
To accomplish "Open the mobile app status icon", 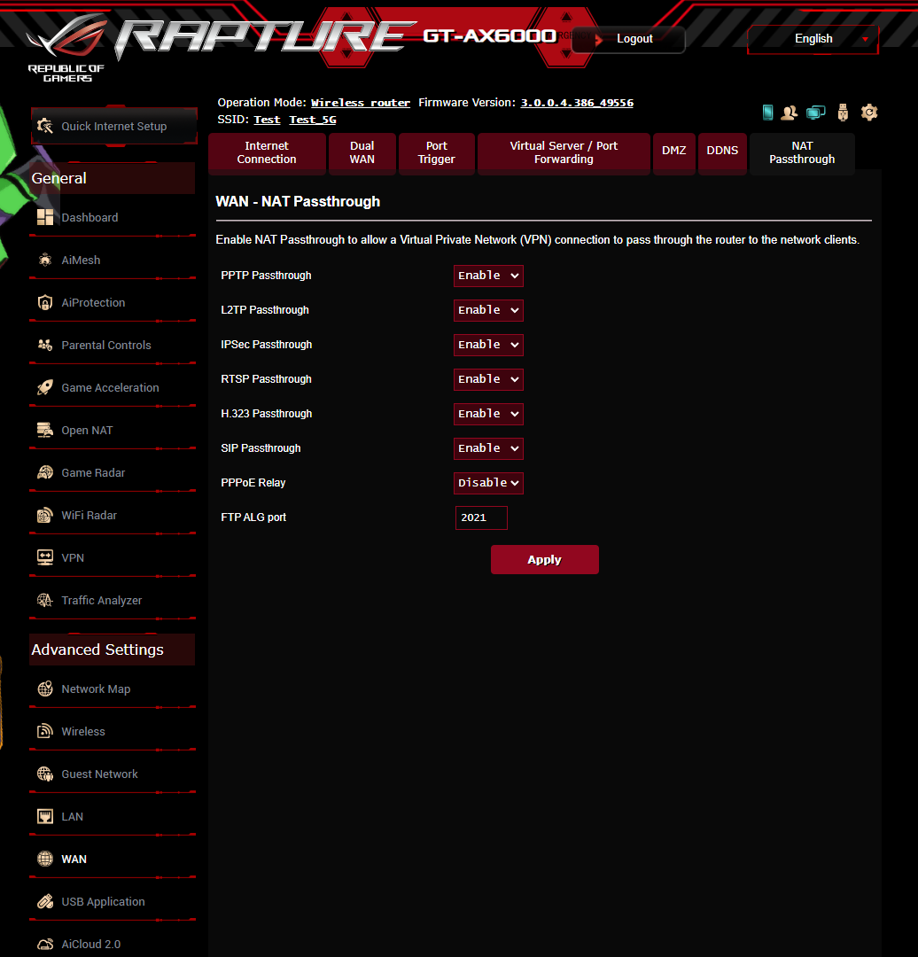I will point(768,113).
